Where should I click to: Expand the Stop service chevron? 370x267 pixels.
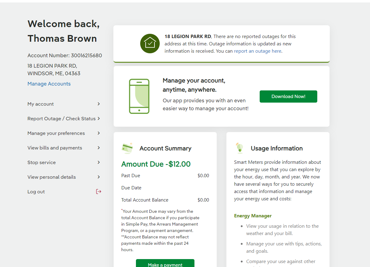point(99,162)
